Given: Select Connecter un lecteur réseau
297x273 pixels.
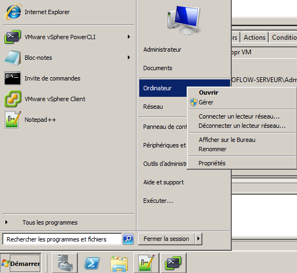Looking at the screenshot, I should 242,116.
